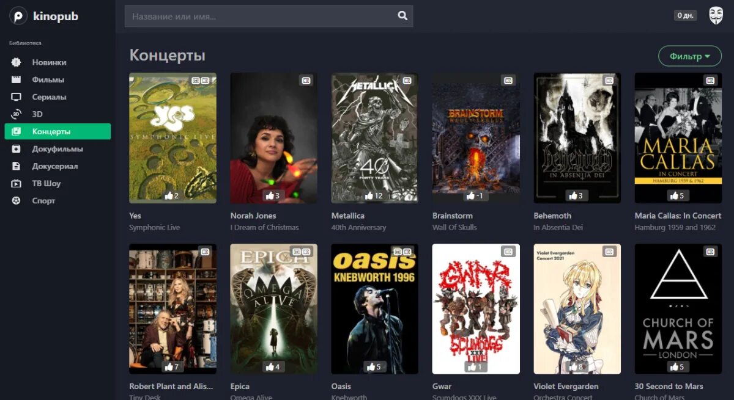
Task: Select the Концерты menu item
Action: click(x=57, y=131)
